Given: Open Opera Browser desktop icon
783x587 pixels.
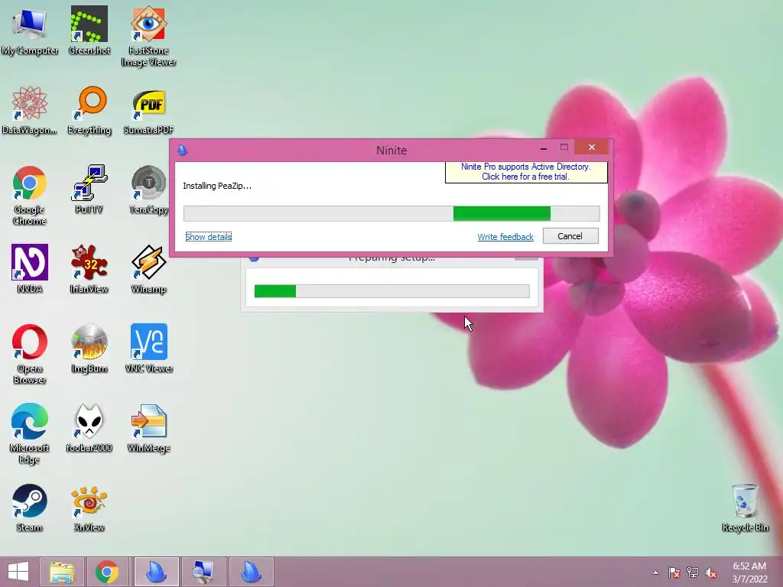Looking at the screenshot, I should tap(30, 355).
